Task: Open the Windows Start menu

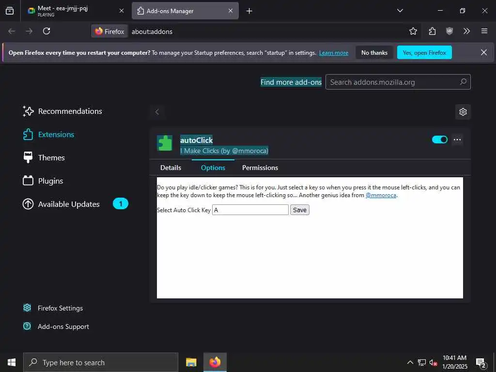Action: point(12,362)
